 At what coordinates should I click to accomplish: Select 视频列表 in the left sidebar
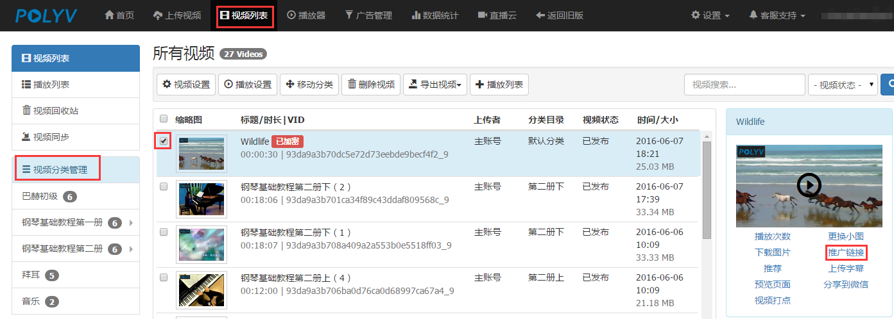[x=76, y=58]
